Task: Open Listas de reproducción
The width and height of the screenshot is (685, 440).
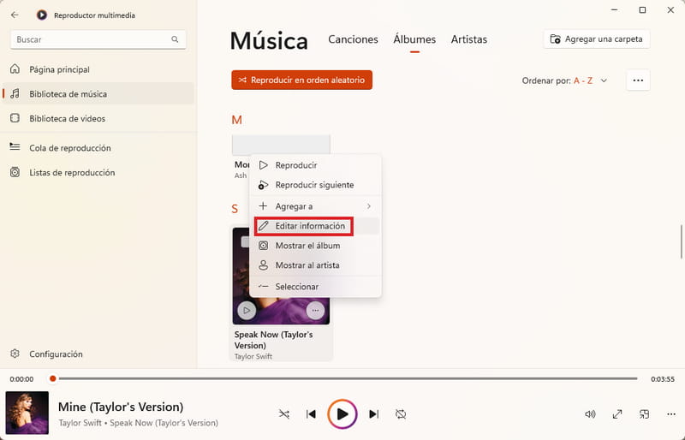Action: 98,173
